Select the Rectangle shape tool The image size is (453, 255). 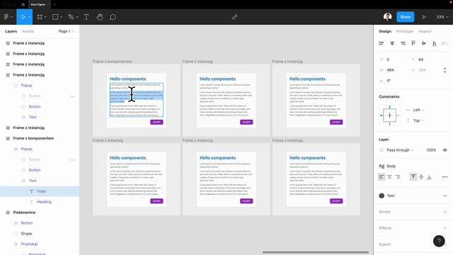tap(55, 17)
